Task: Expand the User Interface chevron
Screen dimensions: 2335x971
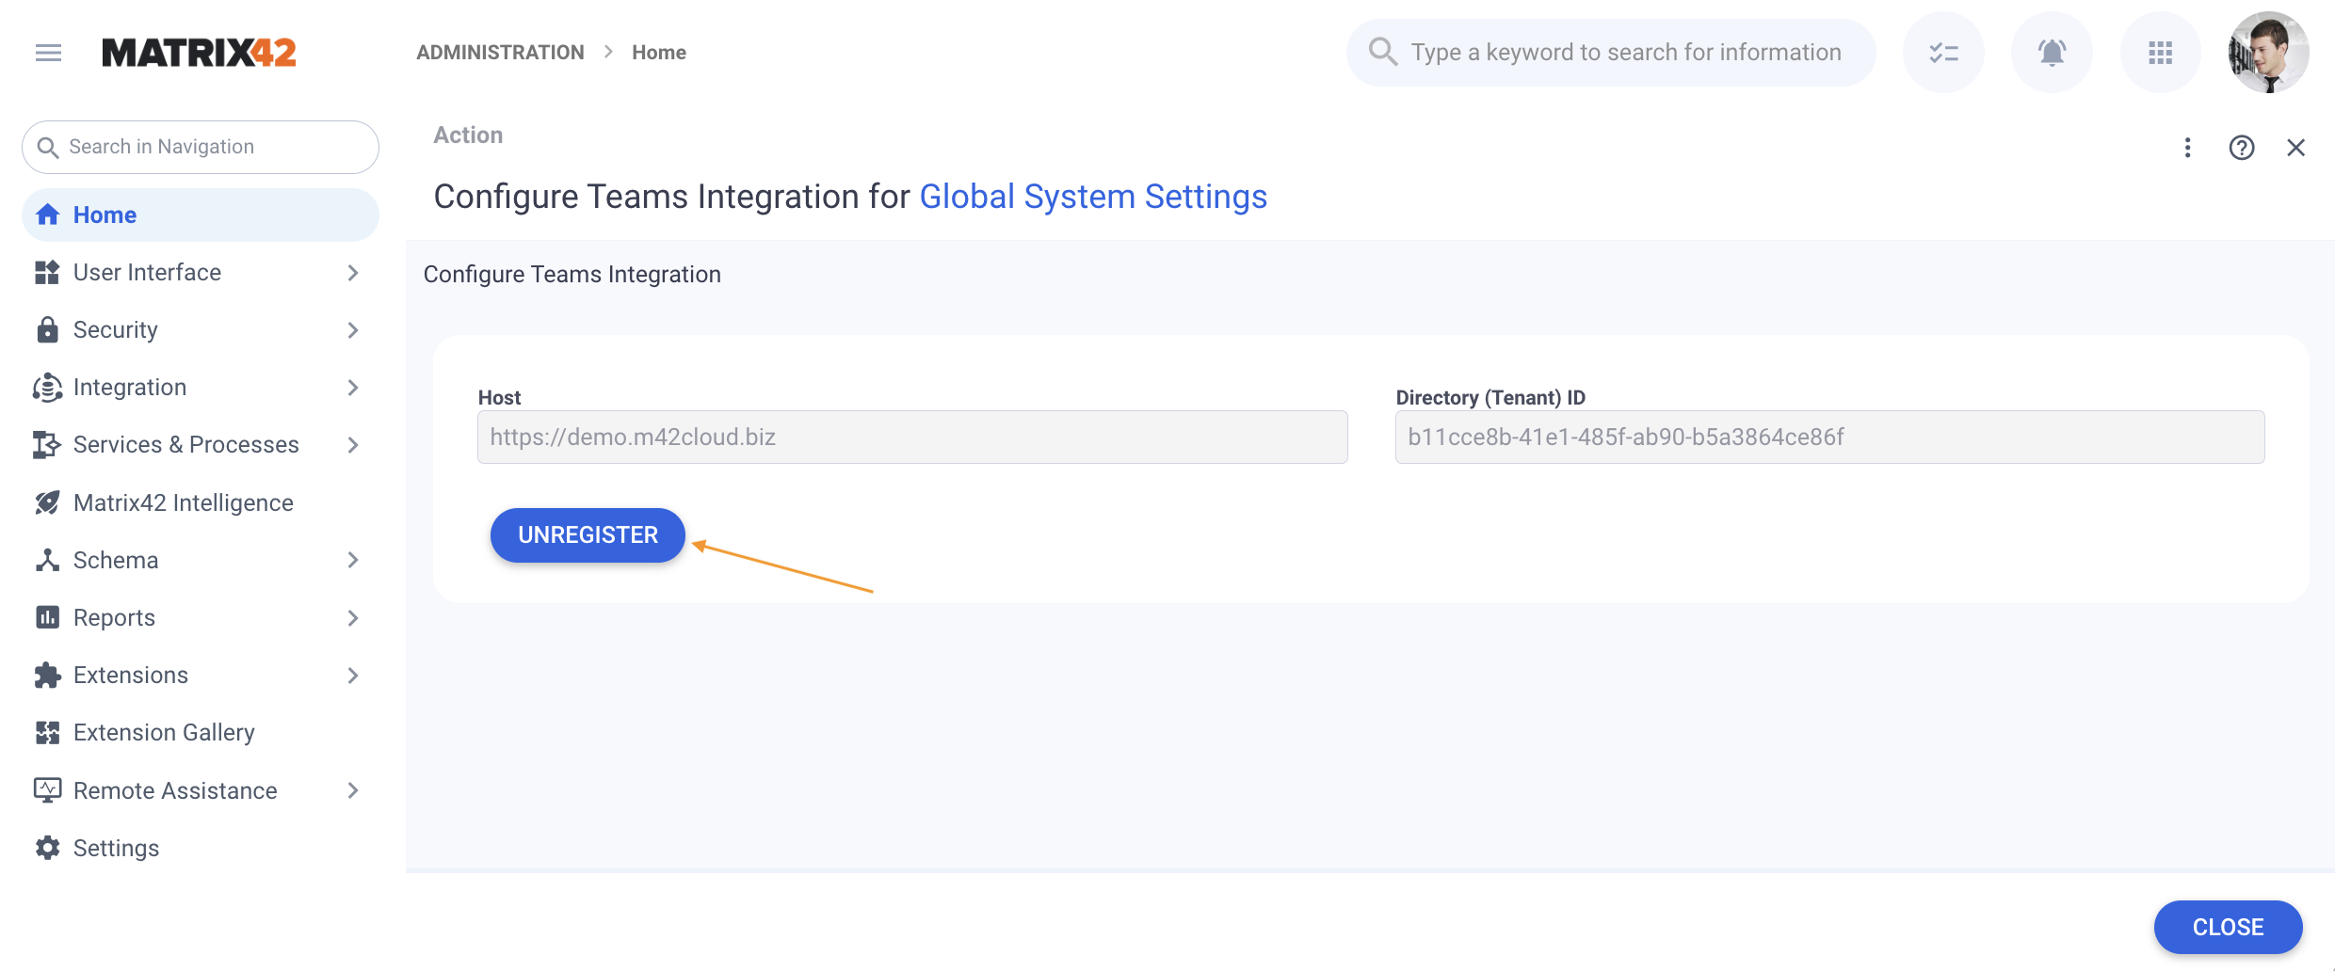Action: 353,272
